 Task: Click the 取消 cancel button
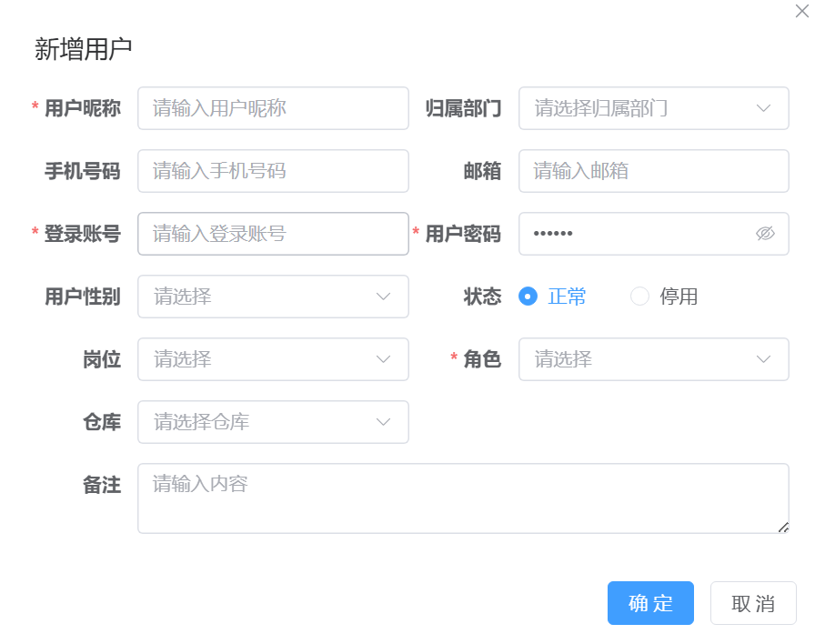coord(753,603)
